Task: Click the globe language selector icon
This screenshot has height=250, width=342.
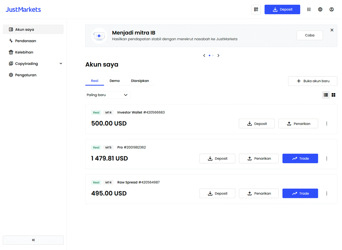Action: (320, 9)
